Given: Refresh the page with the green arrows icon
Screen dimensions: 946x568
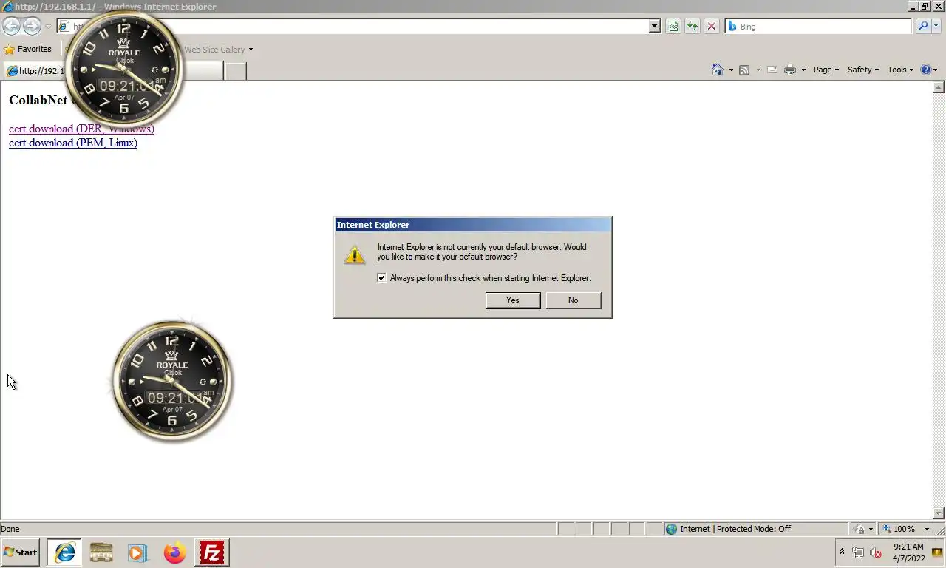Looking at the screenshot, I should point(693,27).
